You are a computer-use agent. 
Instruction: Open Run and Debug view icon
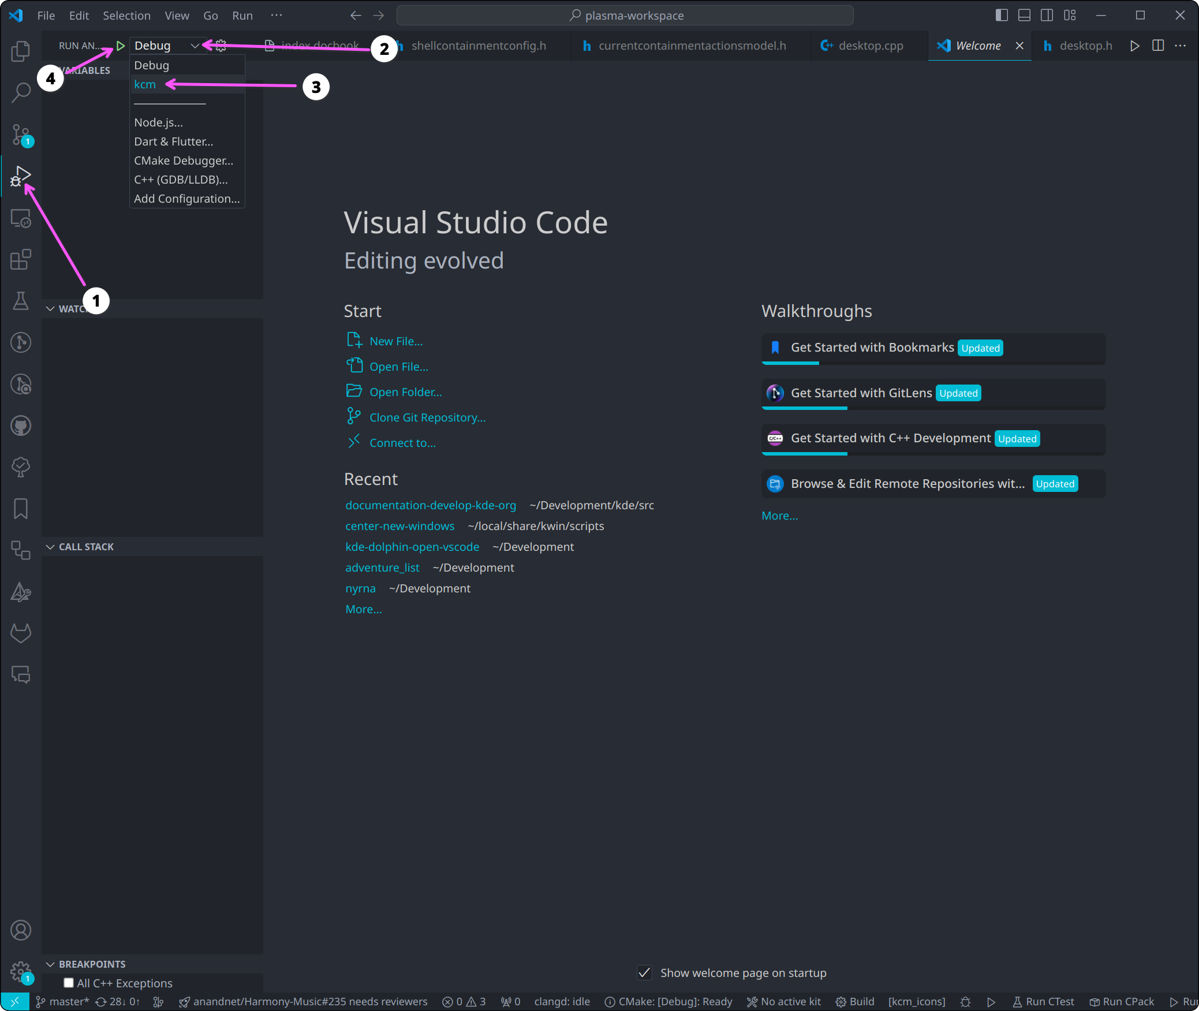coord(21,176)
